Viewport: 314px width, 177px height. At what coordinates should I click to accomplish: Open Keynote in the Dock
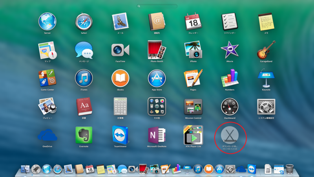point(187,169)
